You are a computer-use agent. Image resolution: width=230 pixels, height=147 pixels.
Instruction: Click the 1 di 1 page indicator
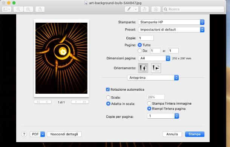tap(61, 102)
